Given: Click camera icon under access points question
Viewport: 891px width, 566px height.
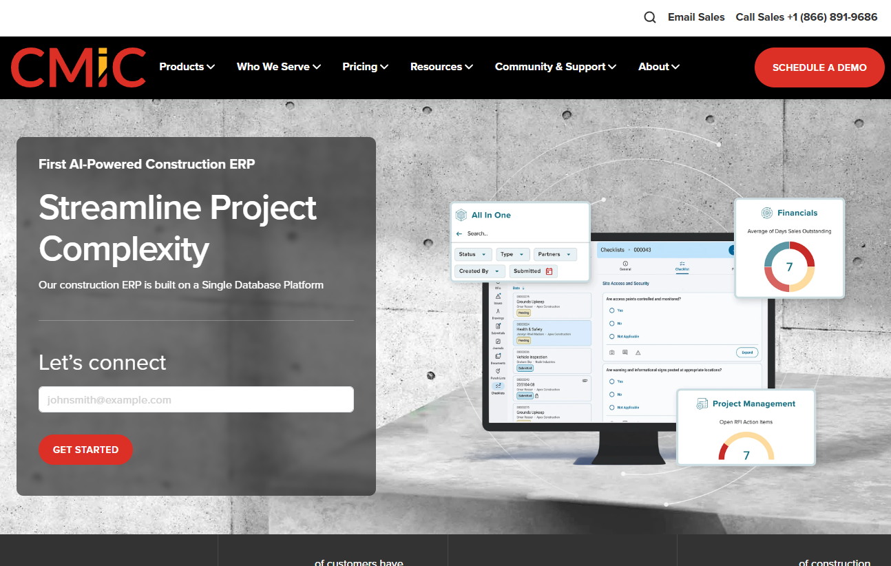Looking at the screenshot, I should pos(612,352).
